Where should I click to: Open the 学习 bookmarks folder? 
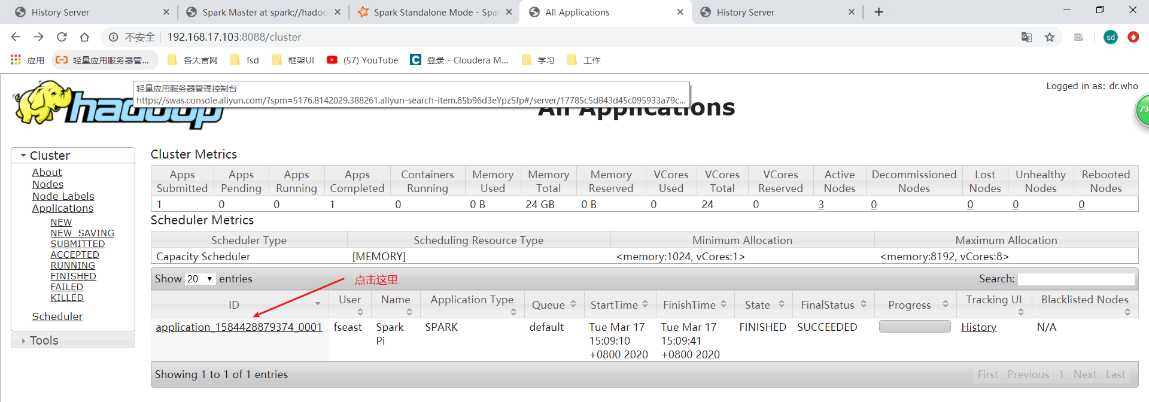coord(538,60)
